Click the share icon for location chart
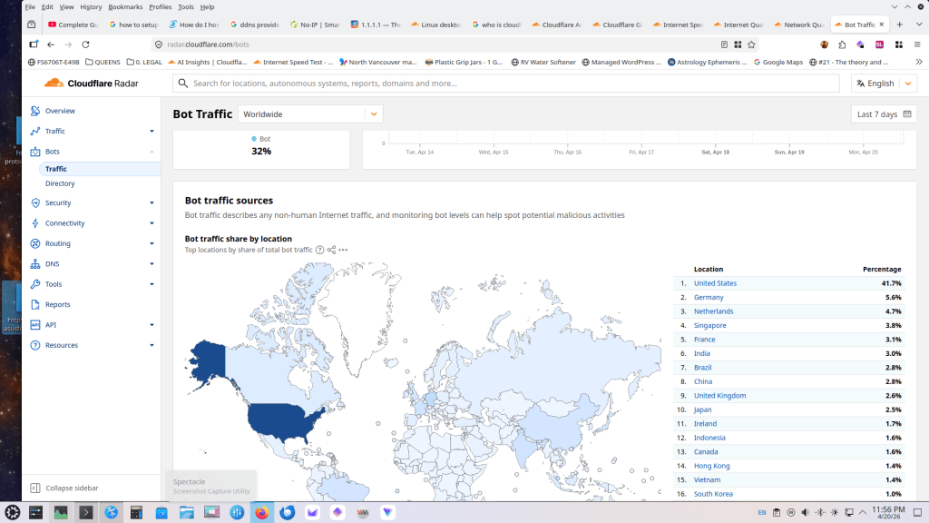Screen dimensions: 929x523 [331, 250]
